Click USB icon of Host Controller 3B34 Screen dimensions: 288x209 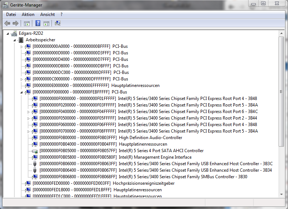point(35,170)
